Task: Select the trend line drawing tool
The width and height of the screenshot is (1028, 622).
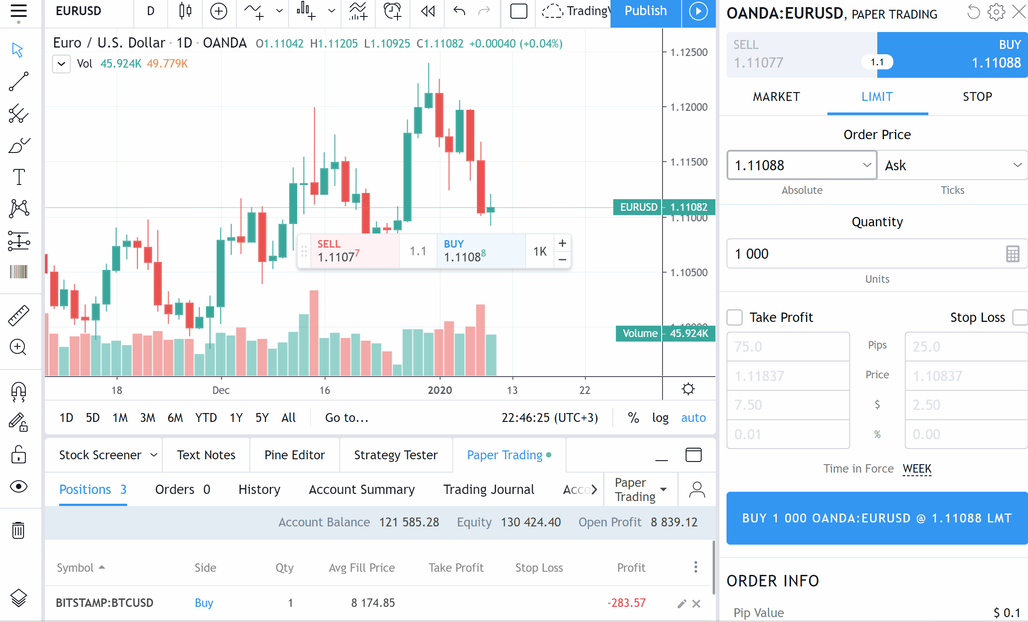Action: click(x=19, y=82)
